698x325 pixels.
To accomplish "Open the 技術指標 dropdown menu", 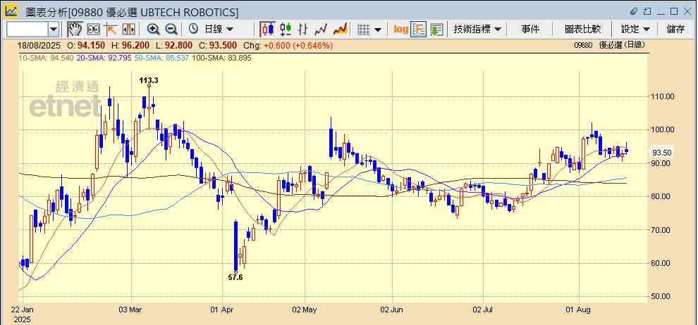I will coord(477,30).
